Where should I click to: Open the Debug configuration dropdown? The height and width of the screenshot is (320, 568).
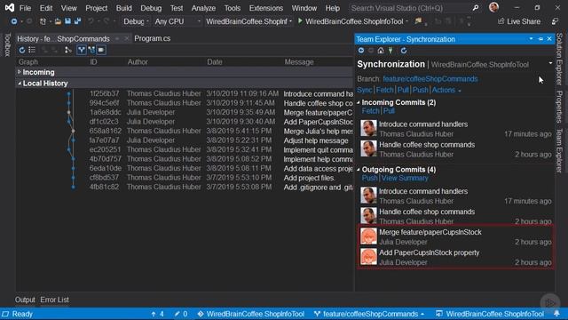pos(136,21)
